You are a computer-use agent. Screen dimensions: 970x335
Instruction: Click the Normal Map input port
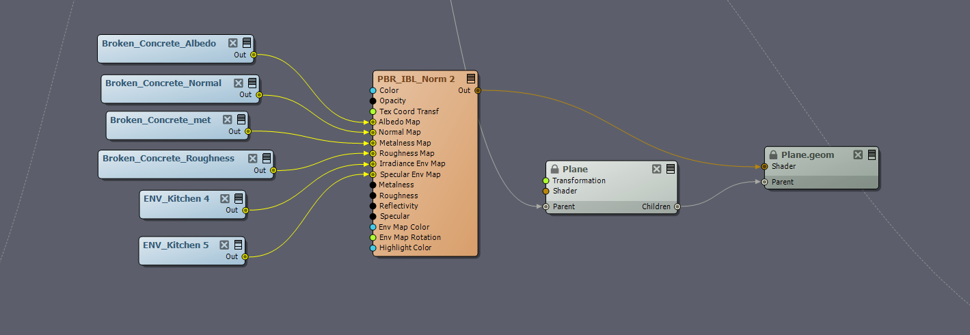click(x=373, y=132)
